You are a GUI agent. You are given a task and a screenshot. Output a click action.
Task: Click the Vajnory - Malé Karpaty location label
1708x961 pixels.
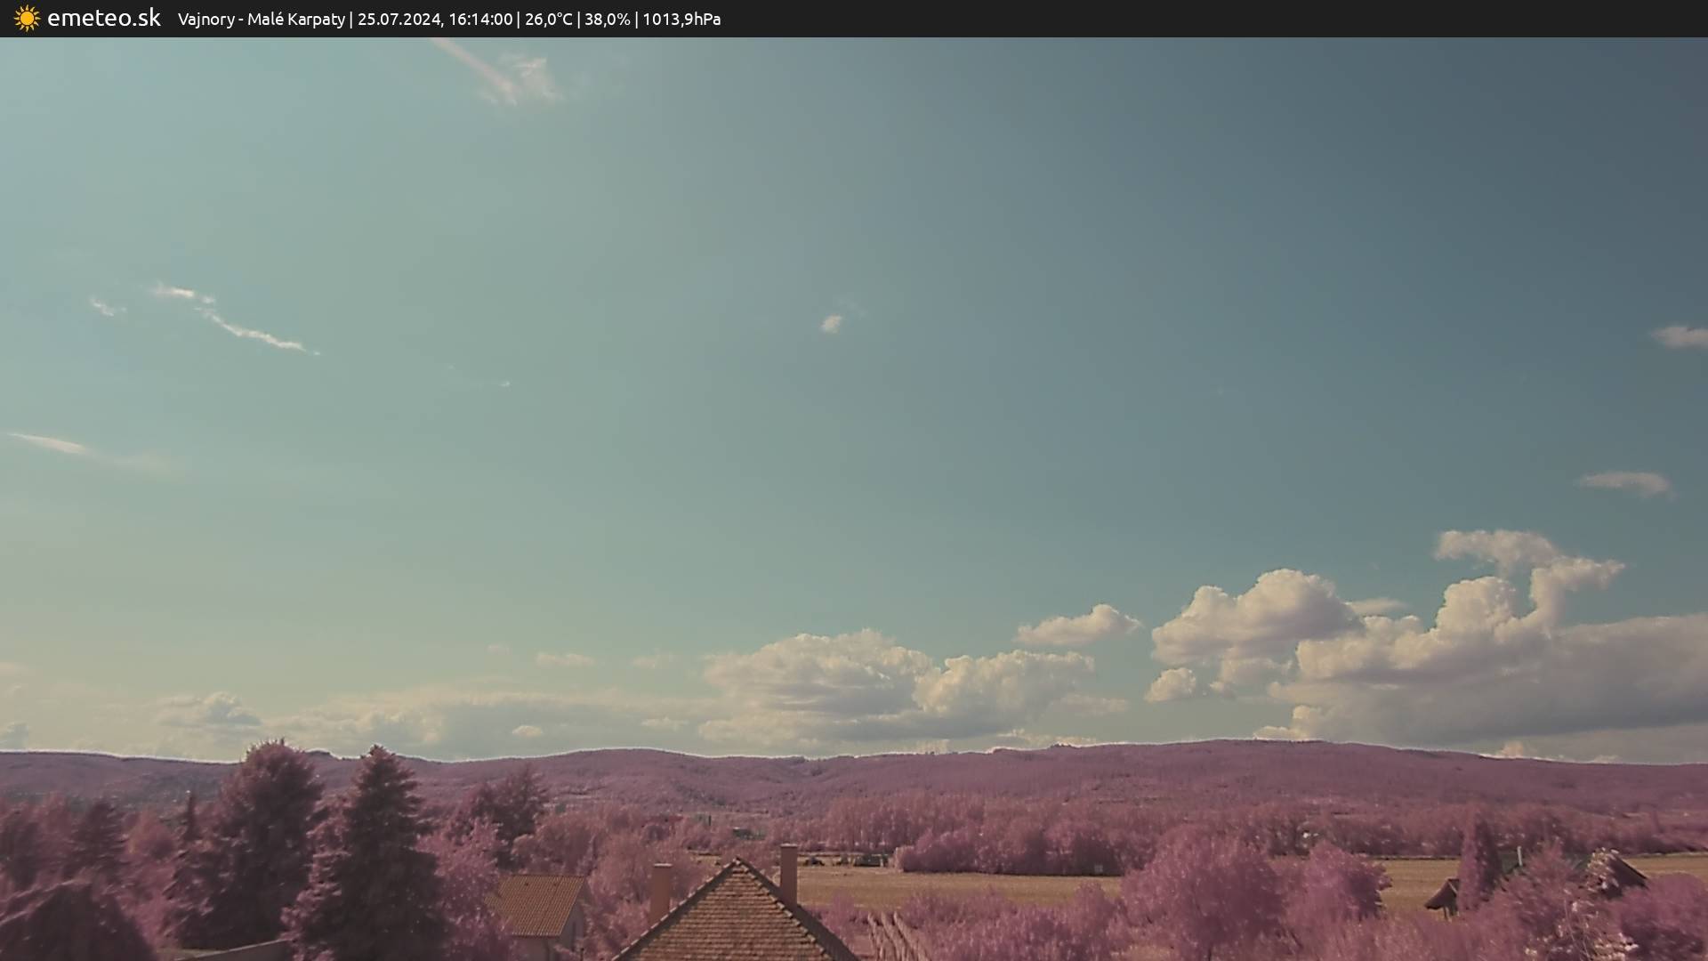click(261, 19)
